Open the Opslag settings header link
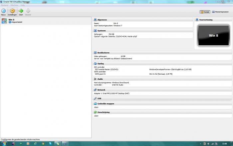This screenshot has height=146, width=233. click(x=101, y=64)
